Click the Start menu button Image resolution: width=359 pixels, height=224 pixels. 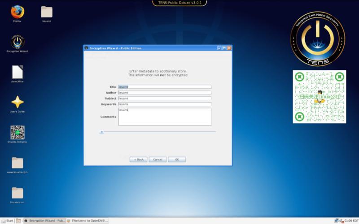(7, 221)
